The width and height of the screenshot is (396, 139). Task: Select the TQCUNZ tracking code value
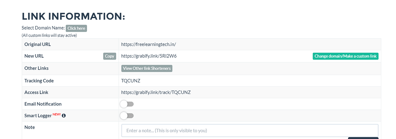[131, 81]
